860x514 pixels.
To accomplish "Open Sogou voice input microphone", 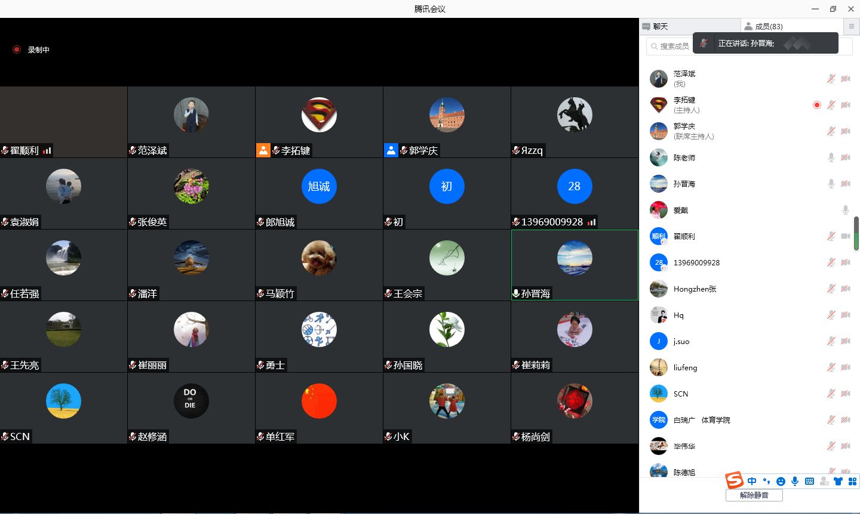I will (x=795, y=481).
